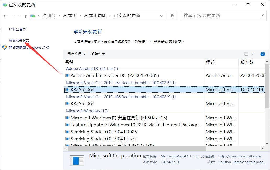Click icon of Servicing Stack 10.0.19041.1371
270x170 pixels.
pos(67,139)
